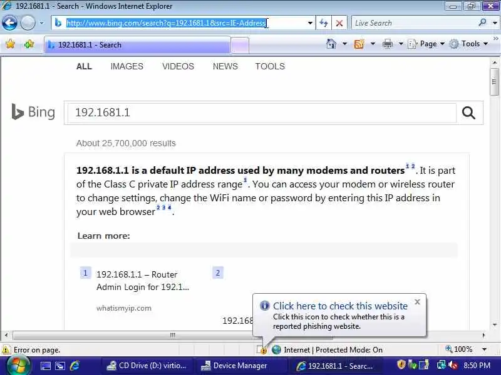The height and width of the screenshot is (375, 501).
Task: Expand the Home button dropdown arrow
Action: tap(344, 44)
